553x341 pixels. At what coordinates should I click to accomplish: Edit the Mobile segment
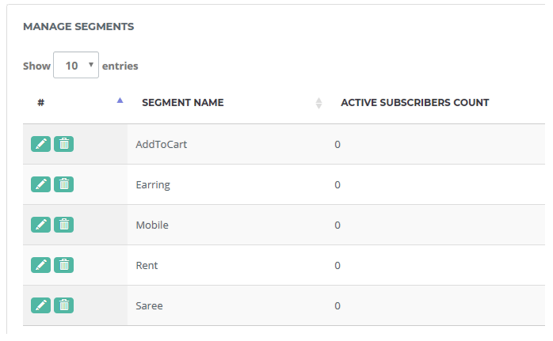tap(40, 225)
